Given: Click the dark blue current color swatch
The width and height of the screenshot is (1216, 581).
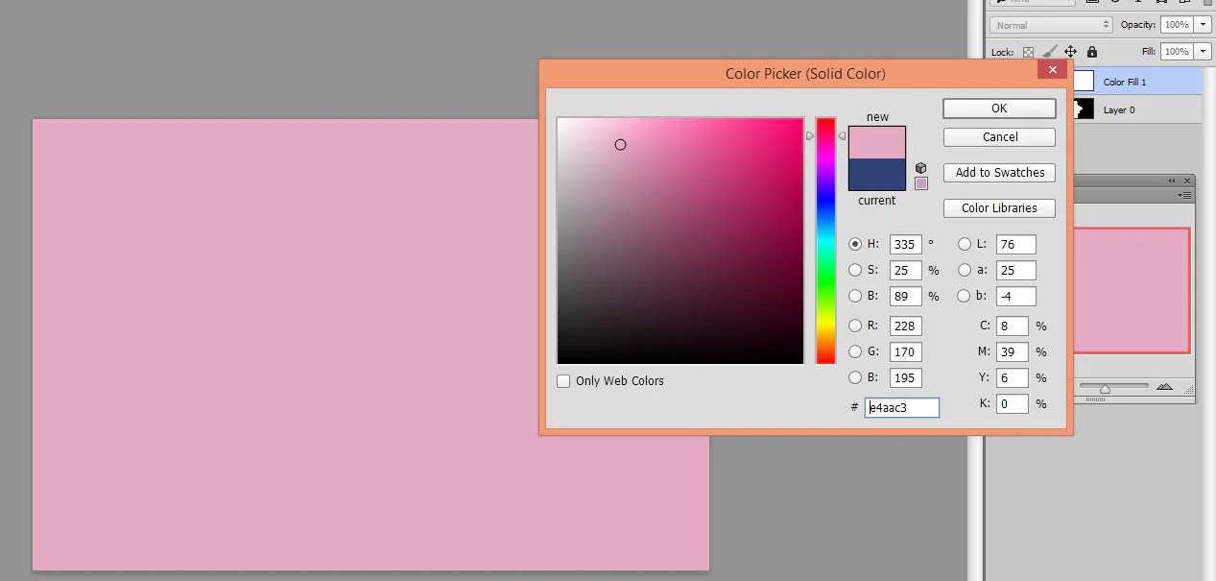Looking at the screenshot, I should point(876,175).
